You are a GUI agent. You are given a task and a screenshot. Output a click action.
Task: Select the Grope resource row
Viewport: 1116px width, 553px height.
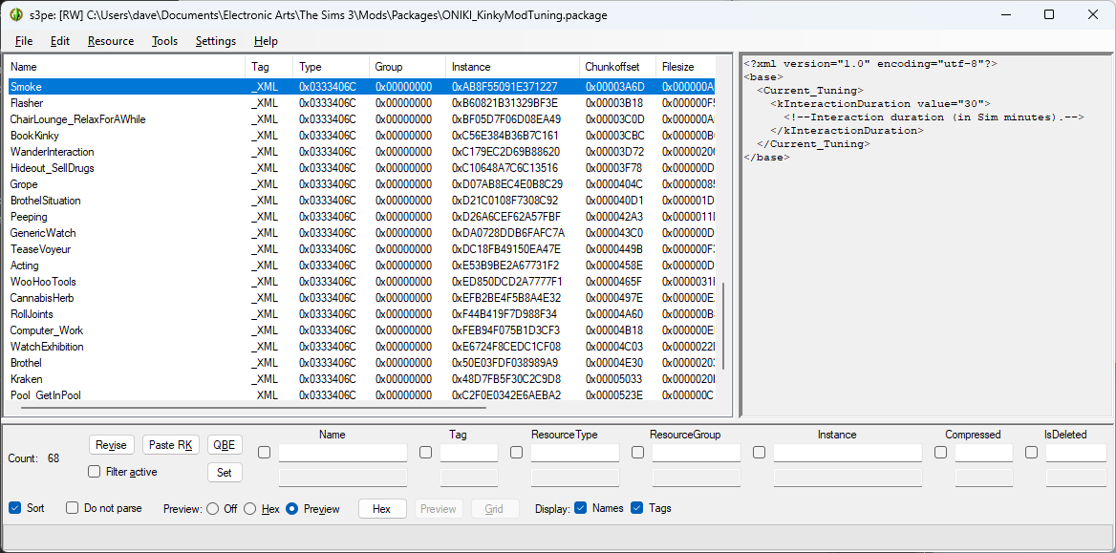361,184
